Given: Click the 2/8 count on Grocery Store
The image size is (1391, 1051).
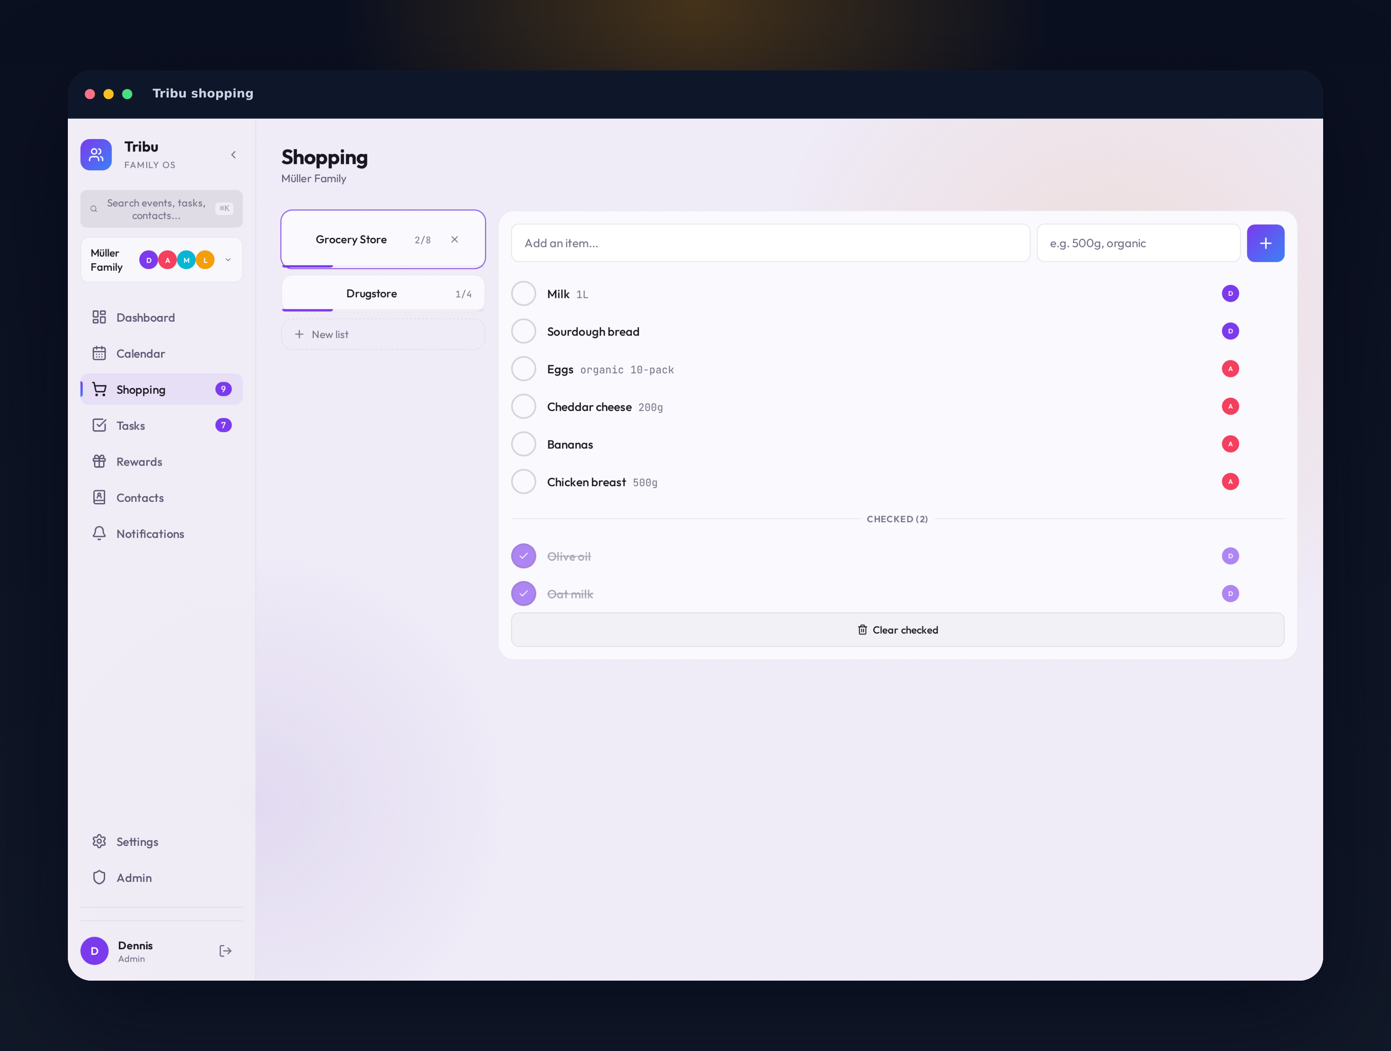Looking at the screenshot, I should 422,240.
